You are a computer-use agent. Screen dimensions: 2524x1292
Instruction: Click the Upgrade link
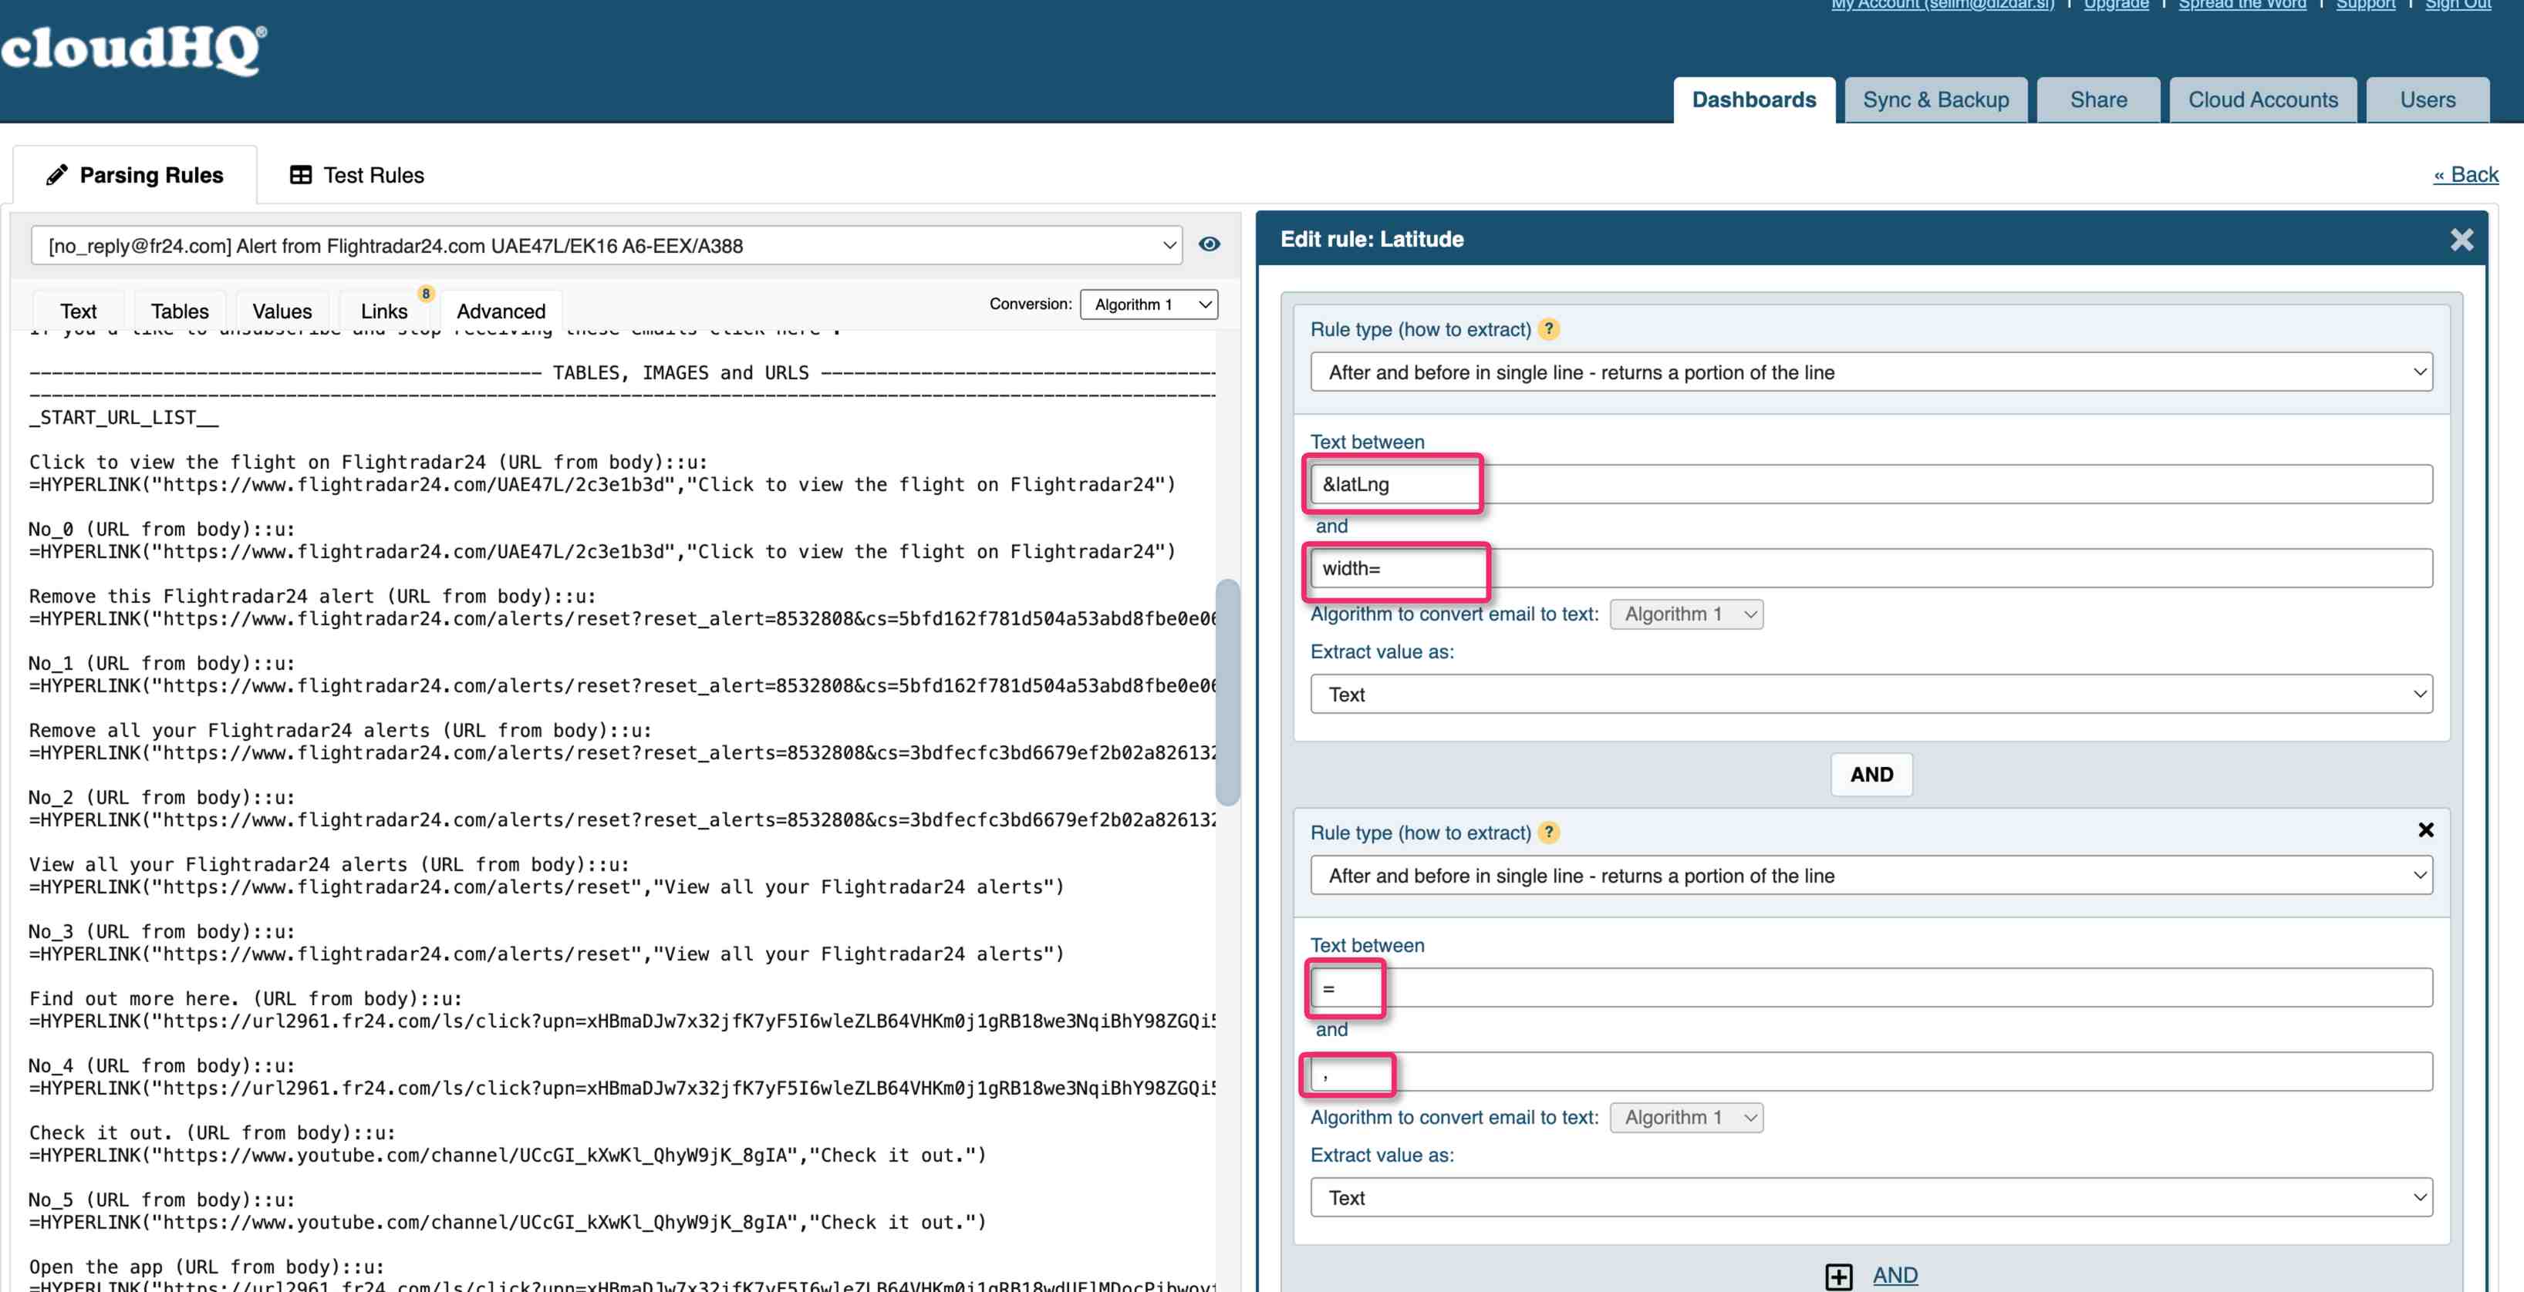[x=2115, y=5]
